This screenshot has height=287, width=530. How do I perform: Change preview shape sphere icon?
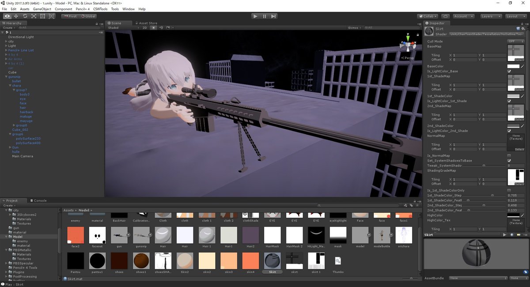[512, 235]
